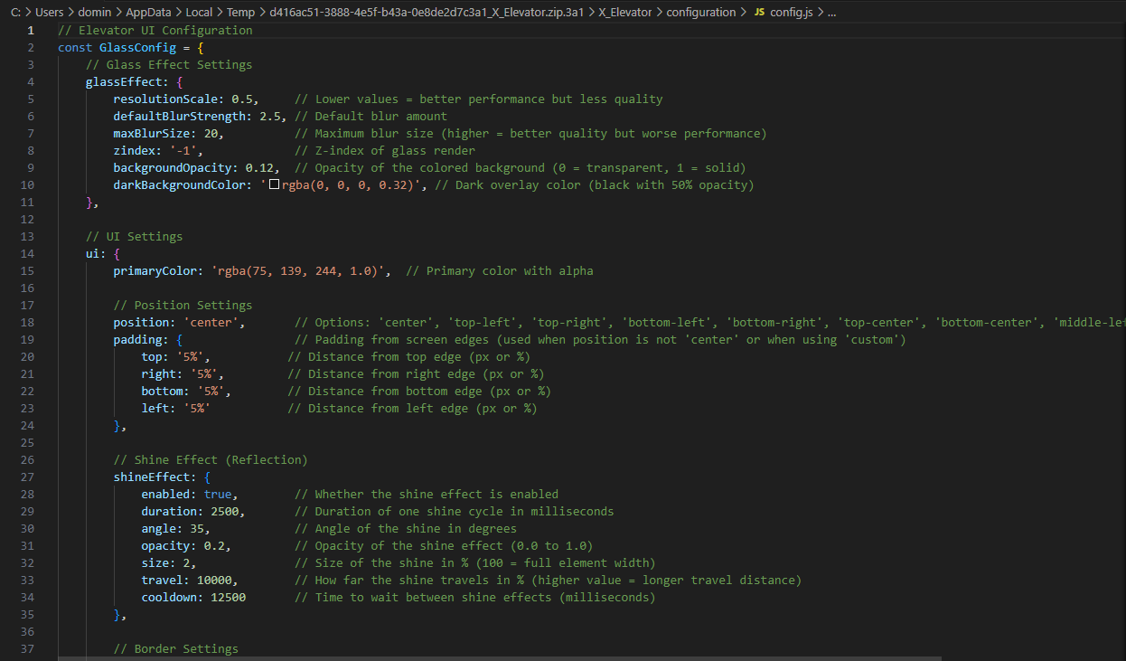Click line number 1 in the gutter
The height and width of the screenshot is (661, 1126).
pyautogui.click(x=31, y=31)
